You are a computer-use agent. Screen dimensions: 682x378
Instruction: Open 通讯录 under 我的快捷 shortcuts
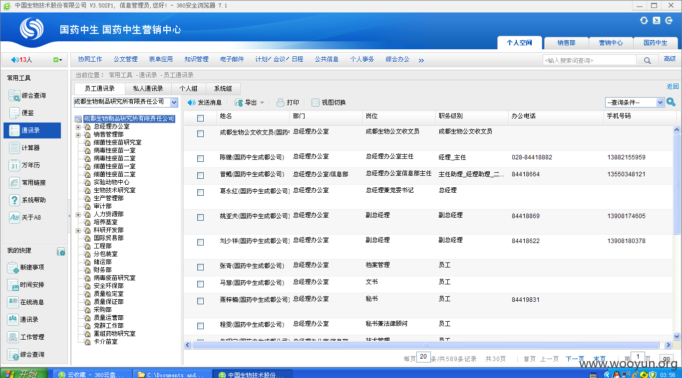(23, 320)
